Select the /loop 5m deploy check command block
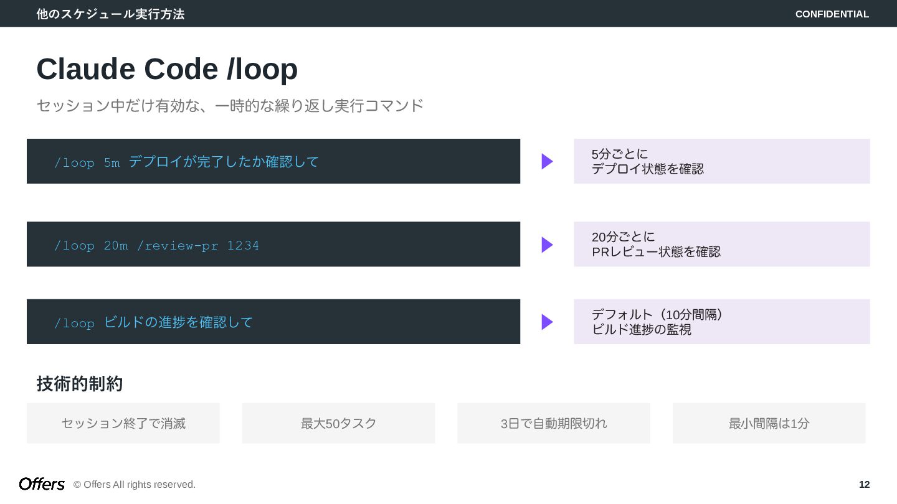 273,161
